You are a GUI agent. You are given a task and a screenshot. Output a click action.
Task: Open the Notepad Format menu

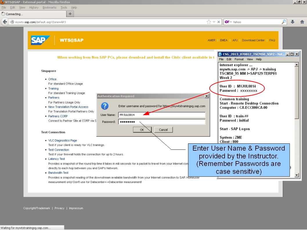[x=239, y=59]
